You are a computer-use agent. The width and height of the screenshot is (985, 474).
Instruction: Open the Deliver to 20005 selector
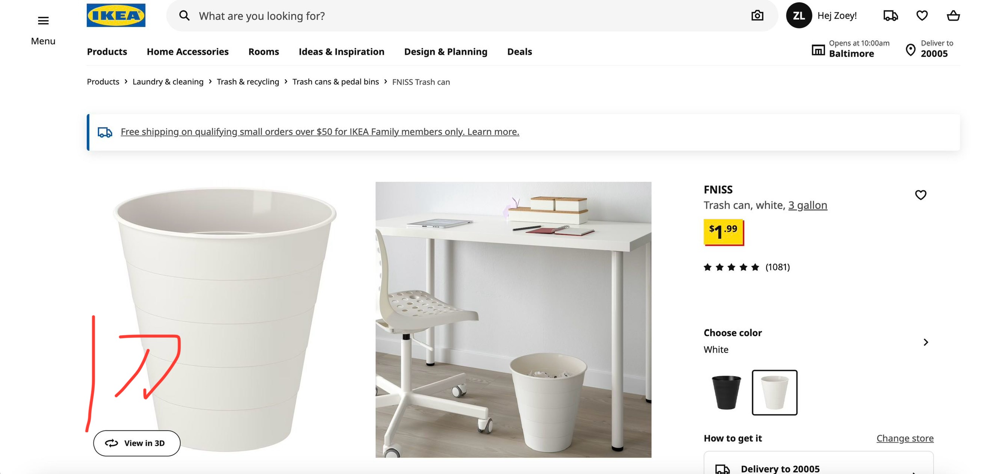click(929, 49)
